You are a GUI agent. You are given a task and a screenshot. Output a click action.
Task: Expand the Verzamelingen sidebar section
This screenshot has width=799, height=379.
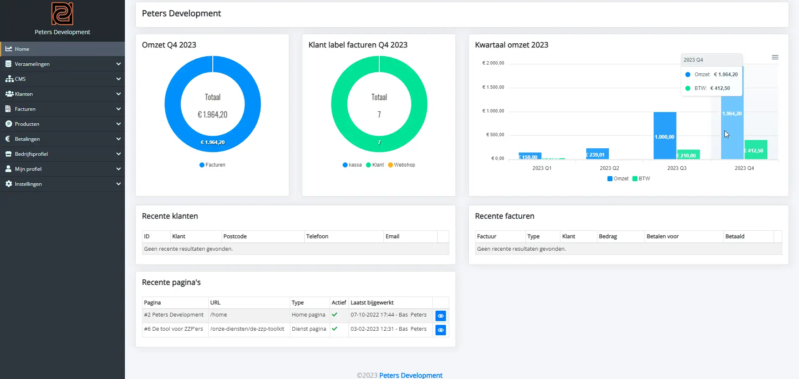tap(119, 64)
